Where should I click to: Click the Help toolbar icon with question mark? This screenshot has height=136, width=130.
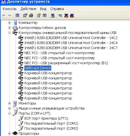click(39, 16)
